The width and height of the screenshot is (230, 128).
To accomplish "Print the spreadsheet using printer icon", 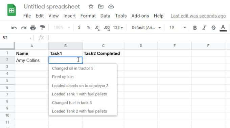I will click(33, 28).
